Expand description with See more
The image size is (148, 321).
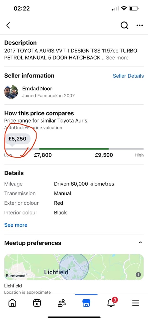click(117, 58)
